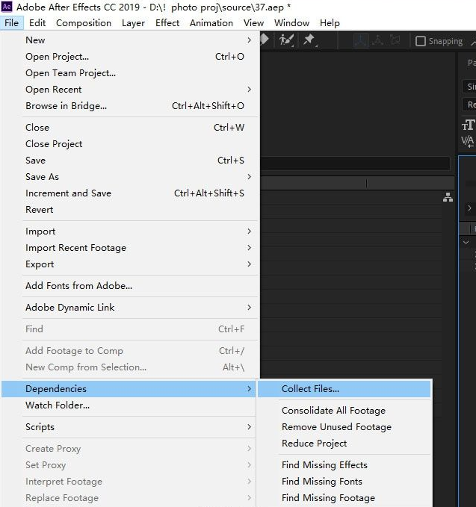Screen dimensions: 476x507
Task: Open the font family dropdown
Action: pyautogui.click(x=470, y=87)
